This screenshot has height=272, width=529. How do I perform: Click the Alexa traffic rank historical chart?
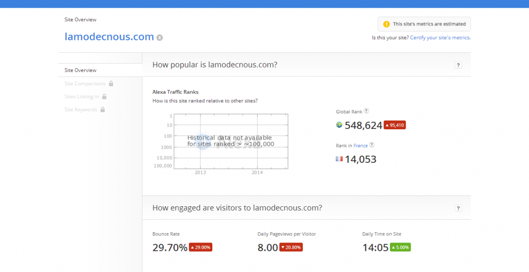pos(231,141)
